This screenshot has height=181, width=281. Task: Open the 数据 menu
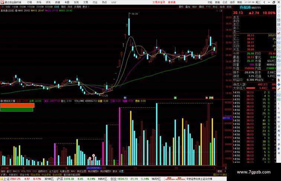[x=58, y=2]
